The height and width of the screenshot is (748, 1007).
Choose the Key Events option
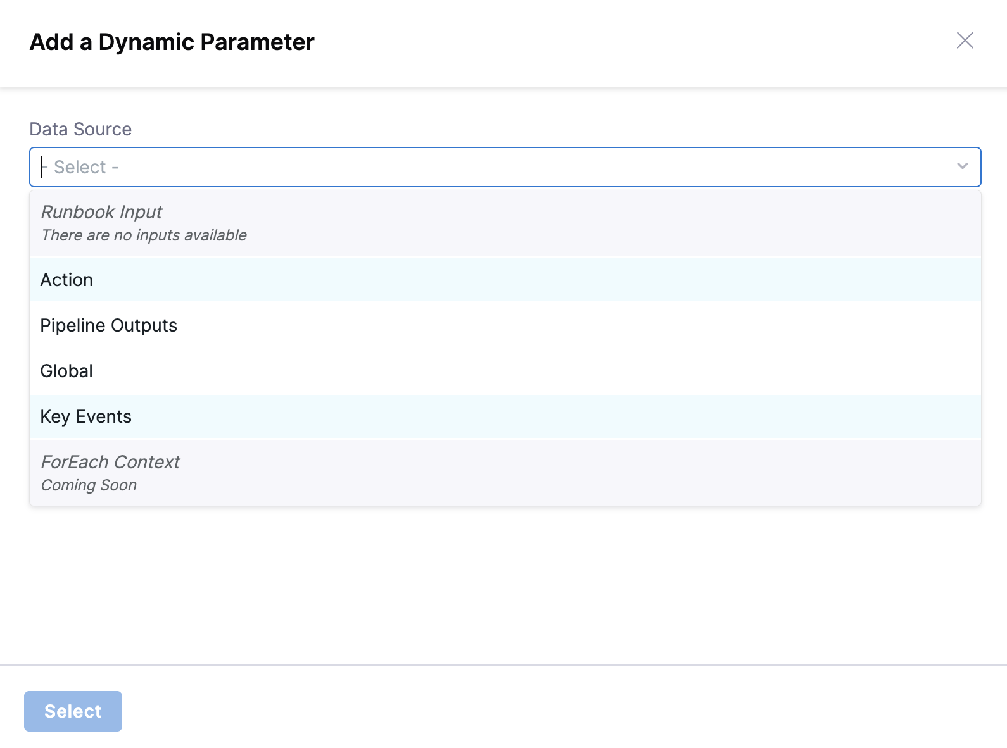coord(85,416)
